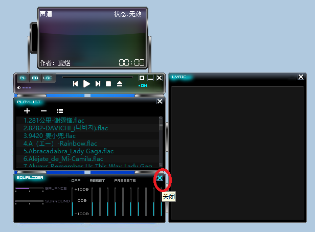Stop playback with the square button
This screenshot has height=232, width=315.
(108, 84)
